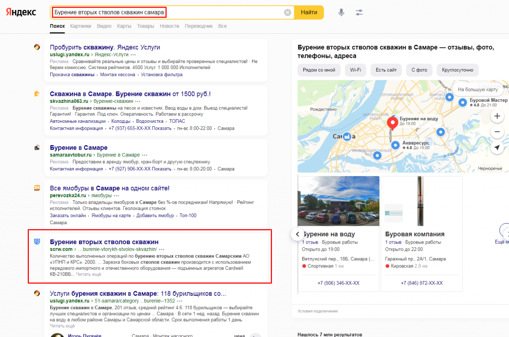
Task: Open result 'Все ямобуры в Самаре на одном сайте!'
Action: pos(110,188)
